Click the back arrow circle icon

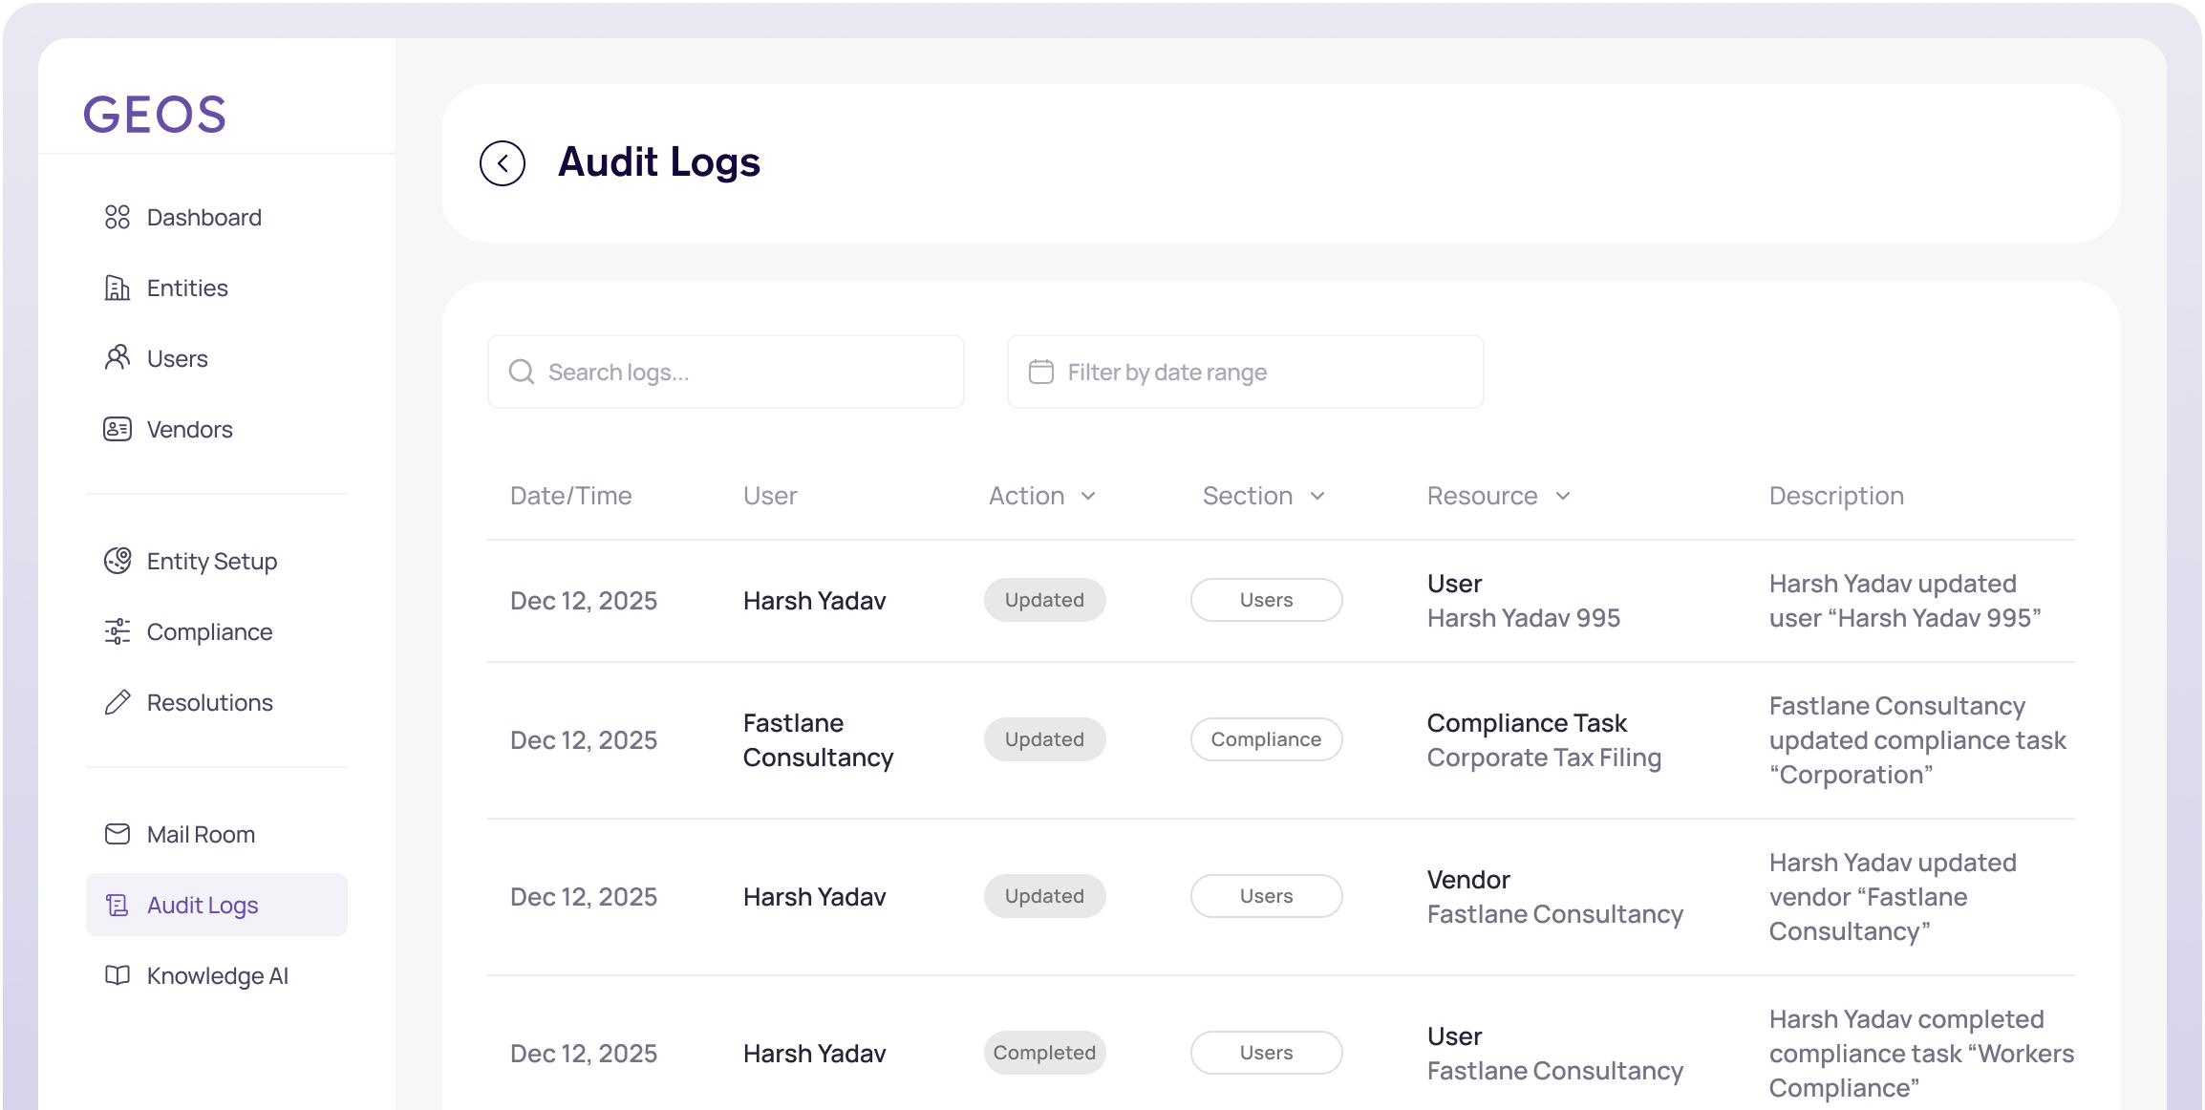503,163
